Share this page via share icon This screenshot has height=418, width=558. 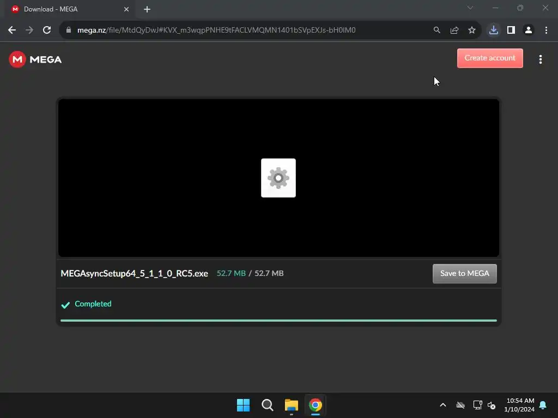454,30
